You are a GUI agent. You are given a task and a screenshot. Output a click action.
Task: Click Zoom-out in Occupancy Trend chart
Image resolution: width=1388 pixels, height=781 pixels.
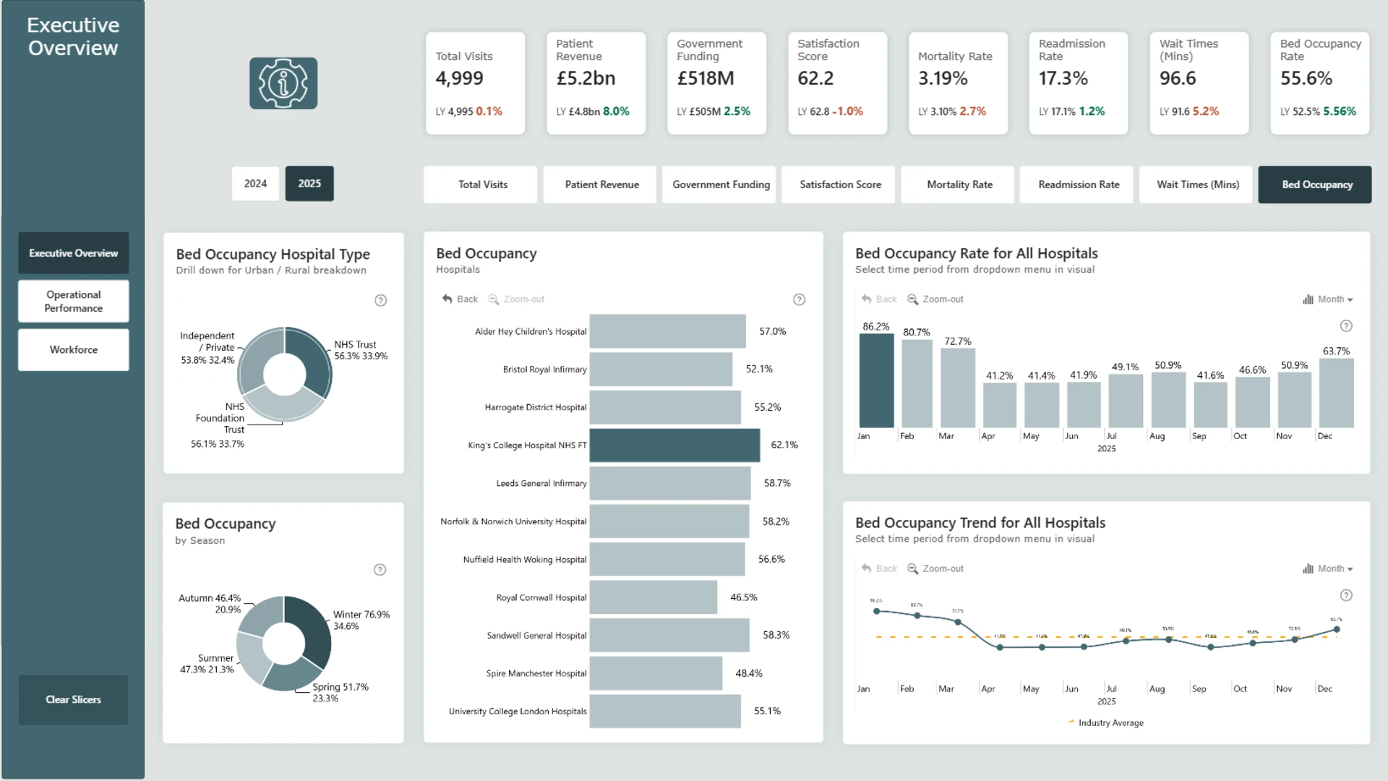click(x=935, y=569)
